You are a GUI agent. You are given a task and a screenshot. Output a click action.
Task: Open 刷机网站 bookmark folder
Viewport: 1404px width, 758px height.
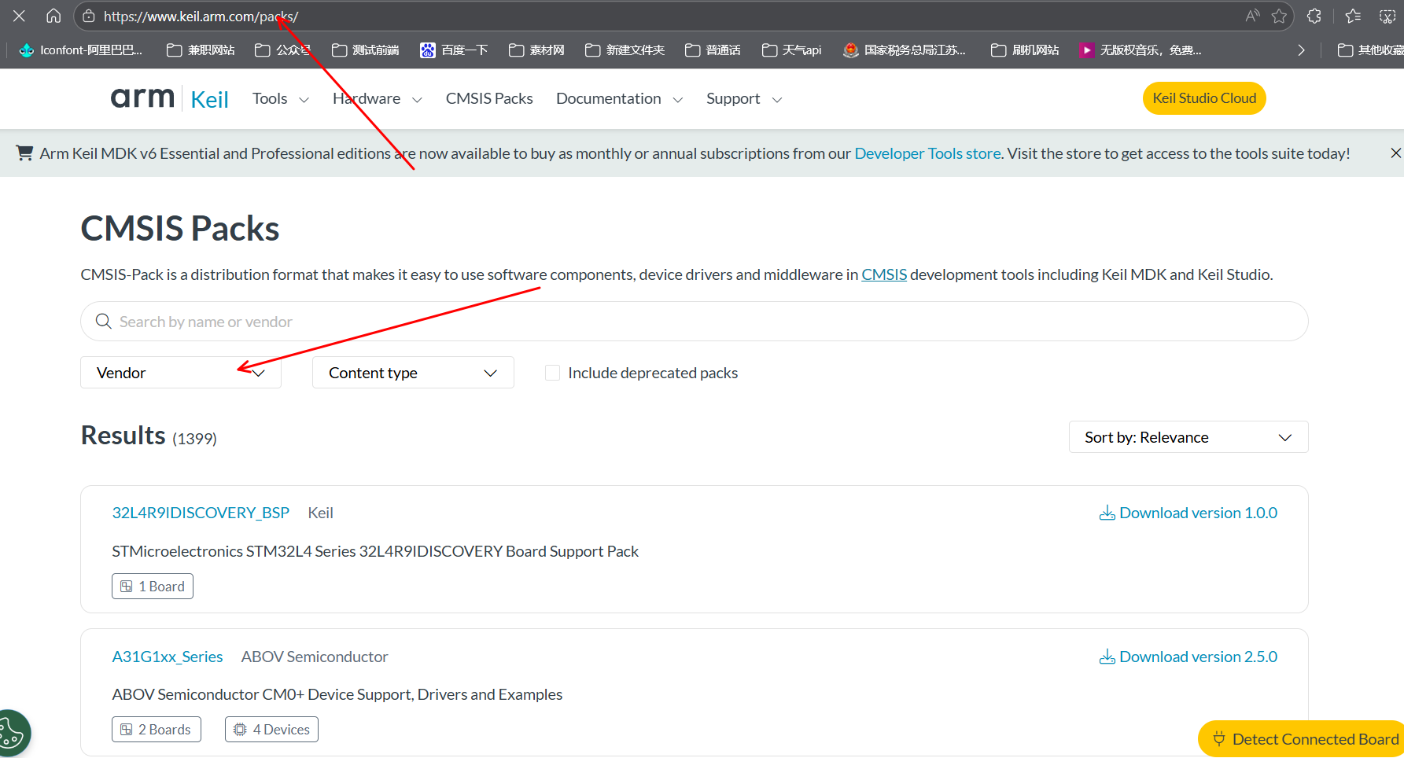coord(1025,50)
